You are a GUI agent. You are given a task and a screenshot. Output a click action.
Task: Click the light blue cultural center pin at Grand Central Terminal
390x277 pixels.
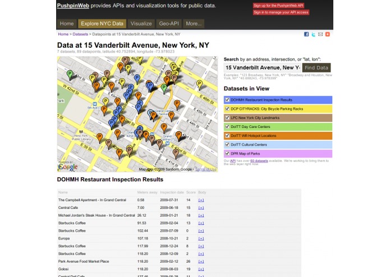click(x=150, y=114)
